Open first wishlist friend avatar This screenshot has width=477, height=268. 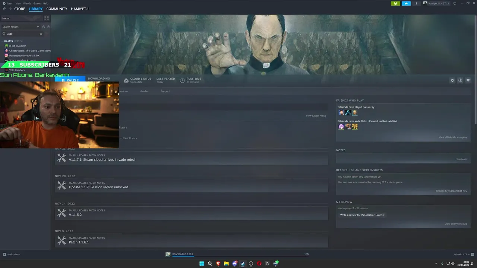tap(341, 127)
